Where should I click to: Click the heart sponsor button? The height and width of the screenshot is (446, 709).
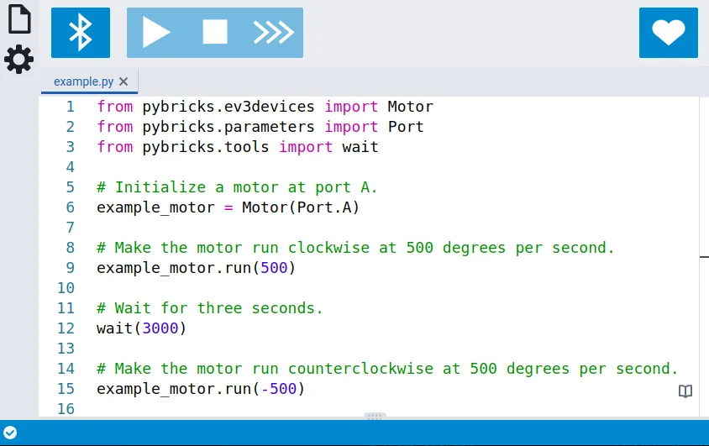point(668,33)
